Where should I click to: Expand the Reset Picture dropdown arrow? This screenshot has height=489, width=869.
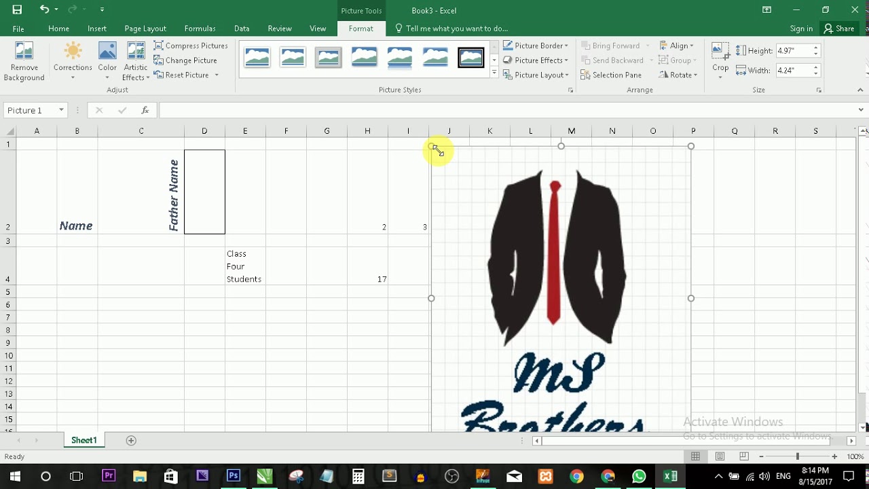tap(217, 75)
